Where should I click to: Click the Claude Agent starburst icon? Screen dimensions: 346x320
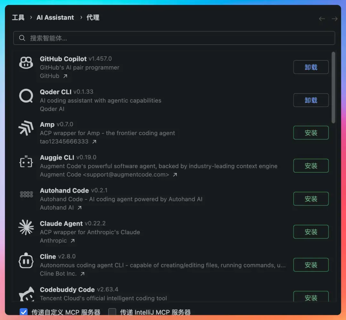click(x=26, y=227)
